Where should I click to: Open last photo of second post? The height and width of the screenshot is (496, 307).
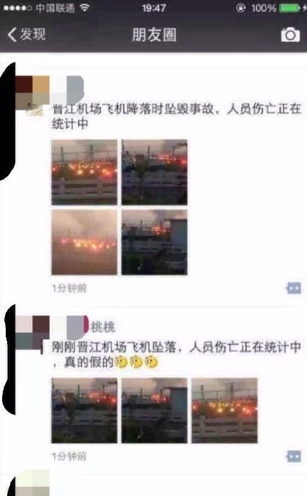click(x=224, y=411)
